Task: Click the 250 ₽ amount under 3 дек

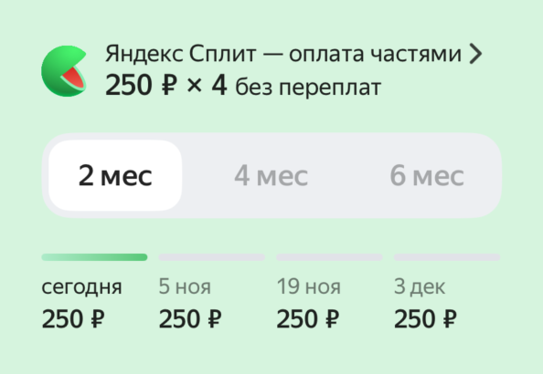Action: [x=426, y=318]
